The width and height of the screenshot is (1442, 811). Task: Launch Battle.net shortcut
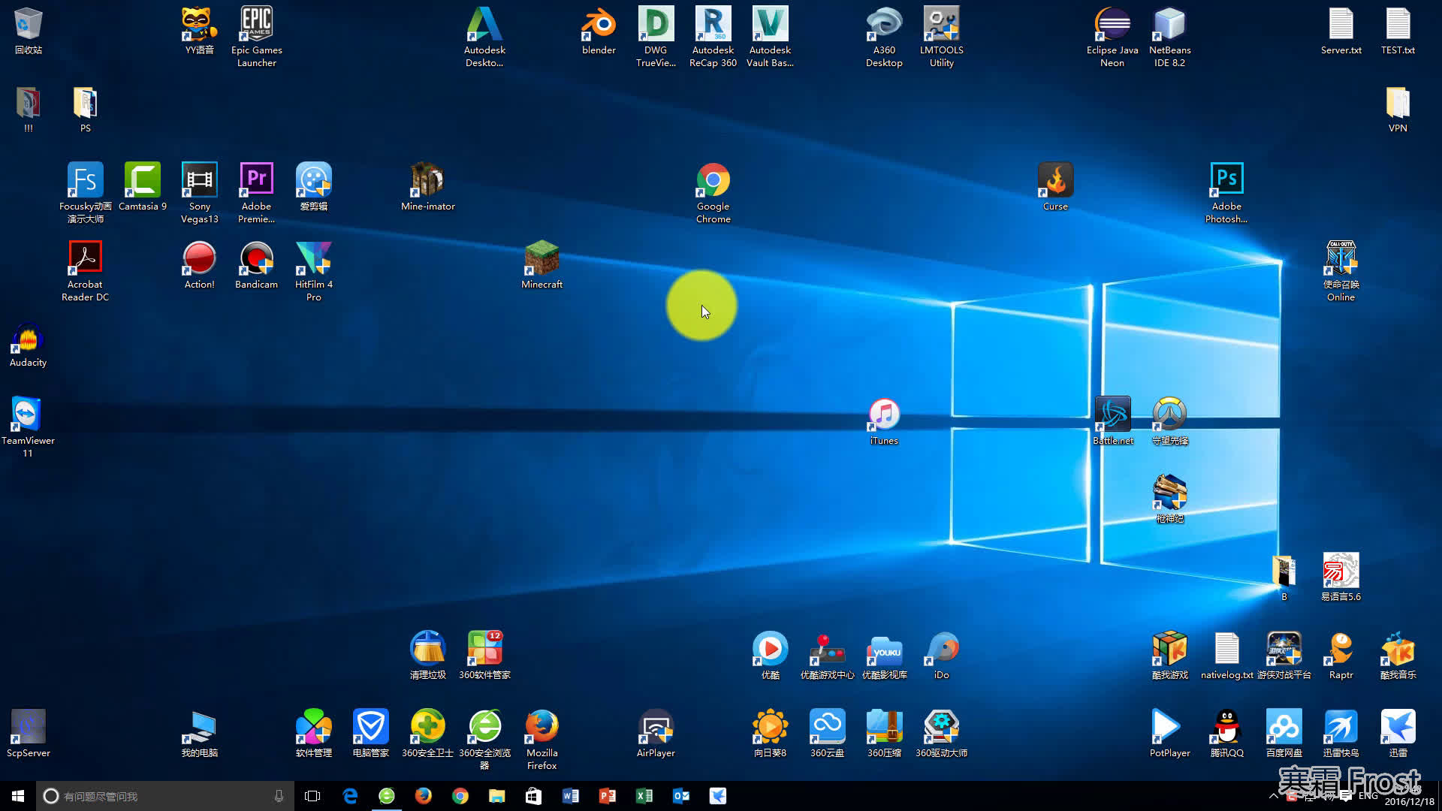click(x=1112, y=421)
